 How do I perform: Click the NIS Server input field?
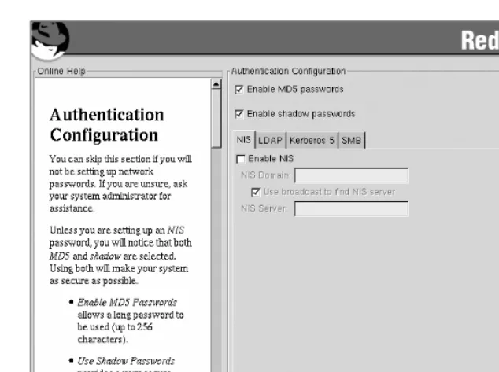(351, 209)
